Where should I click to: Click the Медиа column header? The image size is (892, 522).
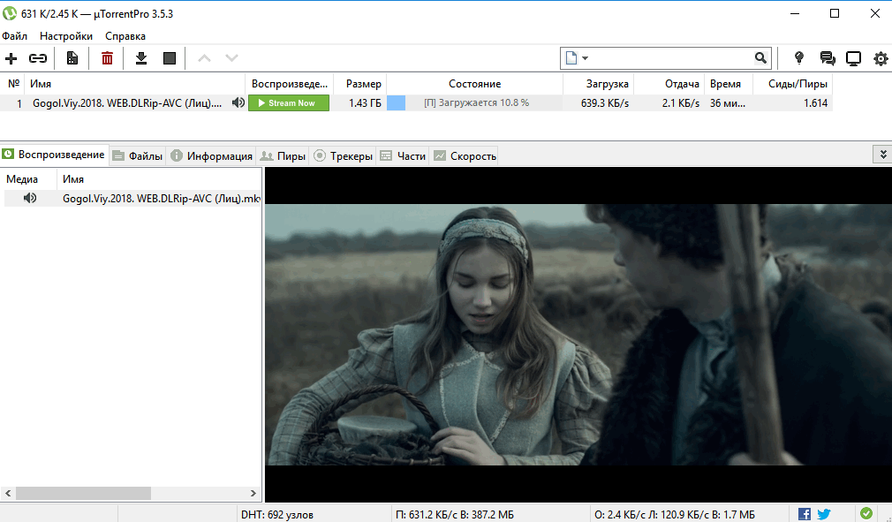pyautogui.click(x=29, y=179)
